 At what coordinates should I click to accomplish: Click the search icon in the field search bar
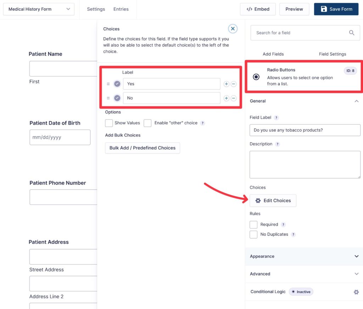pos(351,32)
